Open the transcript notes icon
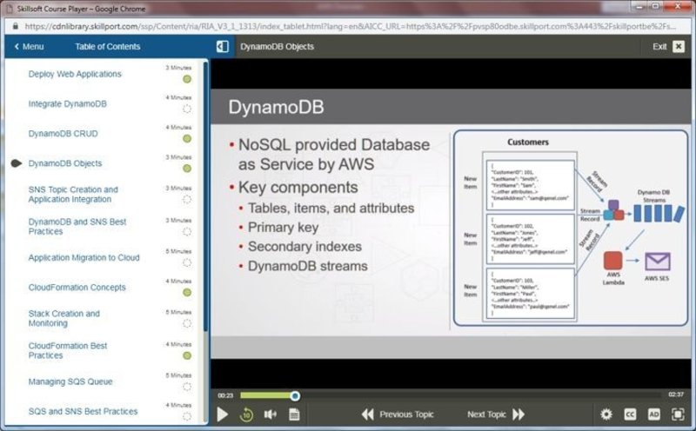The image size is (696, 431). pyautogui.click(x=294, y=414)
